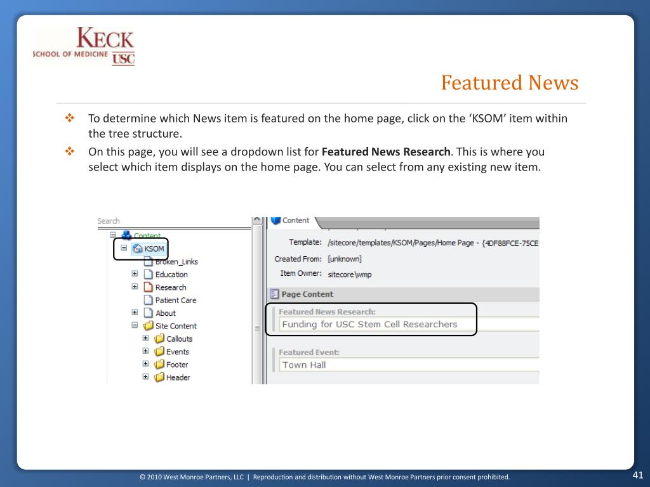
Task: Select Footer folder label
Action: point(177,365)
